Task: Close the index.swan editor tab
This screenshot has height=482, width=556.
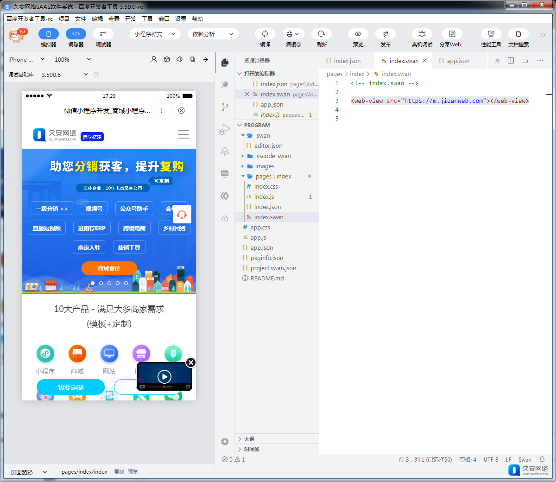Action: (x=424, y=61)
